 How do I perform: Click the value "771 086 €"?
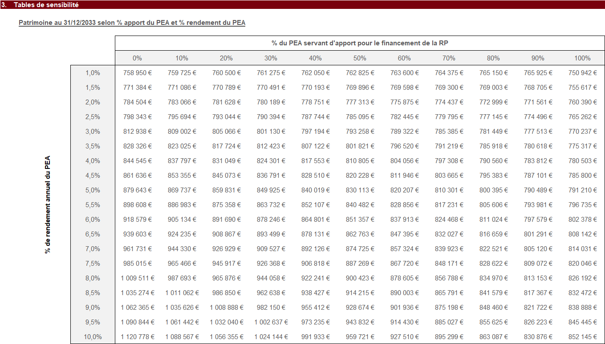point(182,88)
